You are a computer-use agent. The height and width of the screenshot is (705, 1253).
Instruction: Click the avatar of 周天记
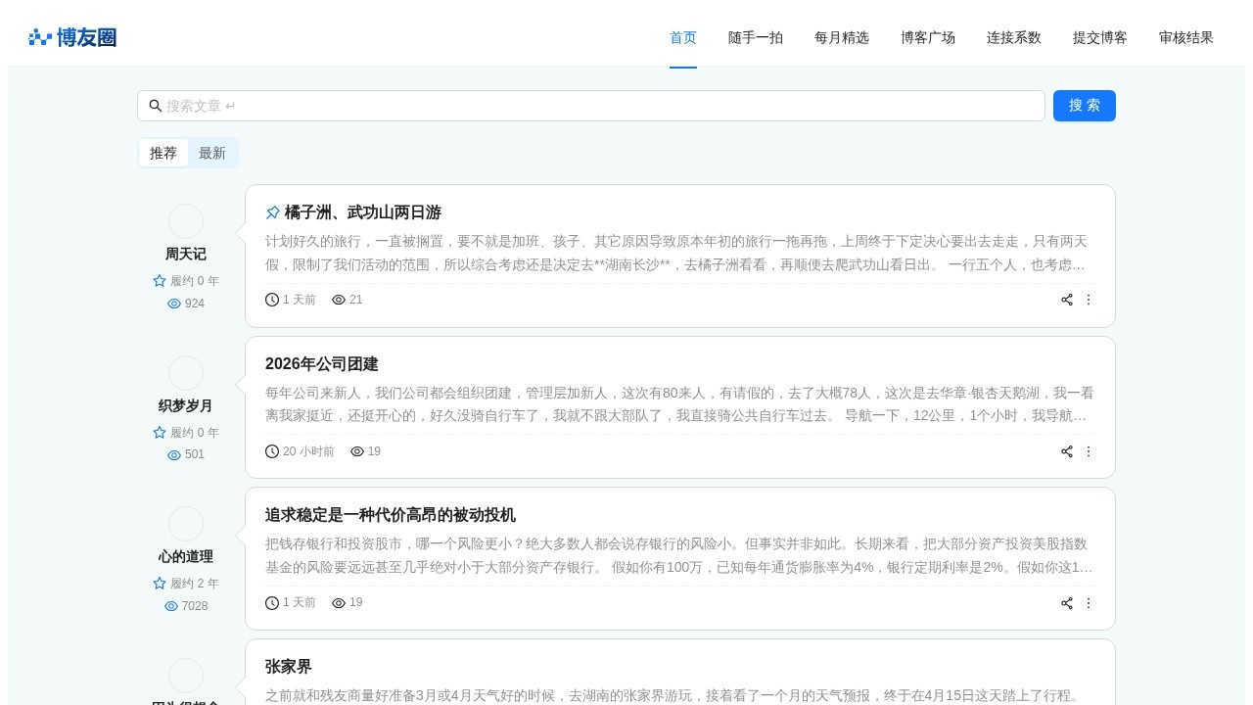pos(186,221)
